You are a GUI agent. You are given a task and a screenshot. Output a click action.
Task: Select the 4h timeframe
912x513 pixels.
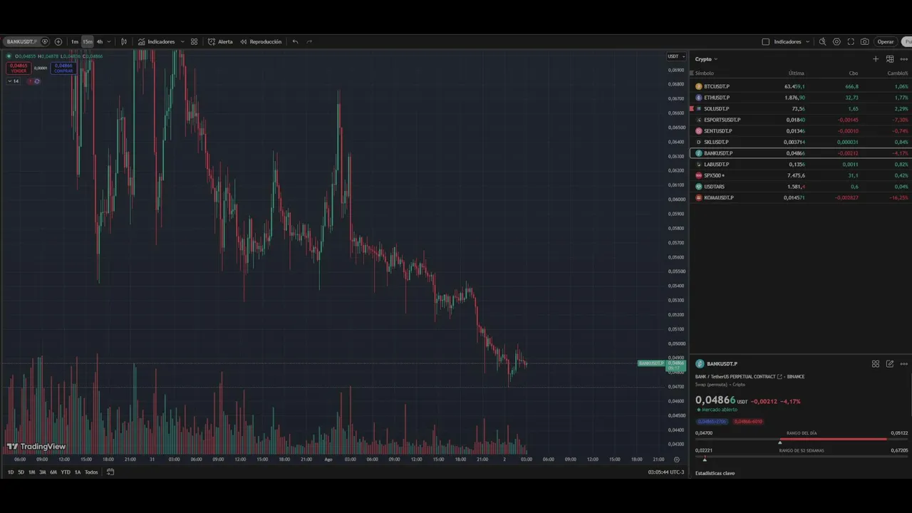pos(99,41)
